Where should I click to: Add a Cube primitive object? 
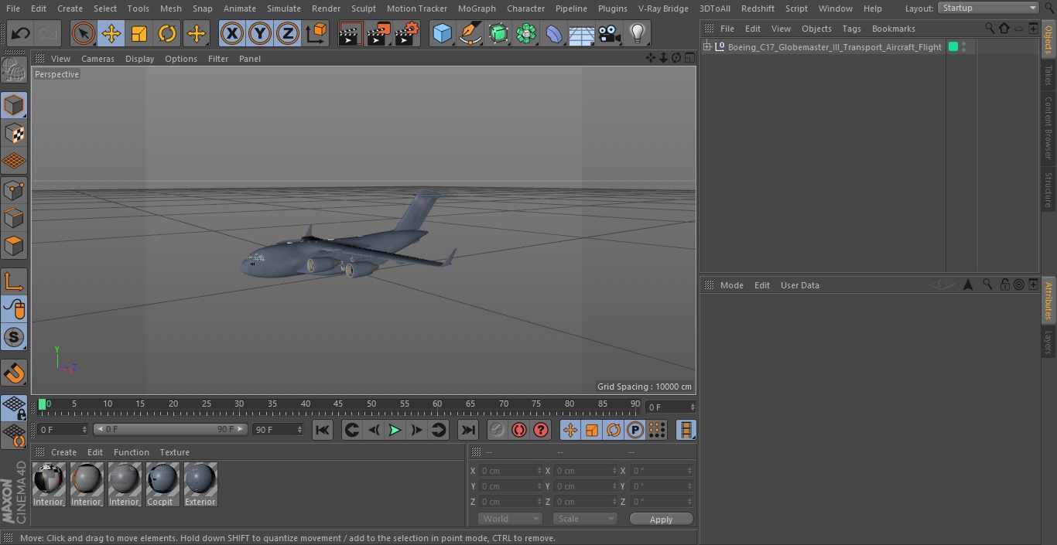click(x=442, y=33)
